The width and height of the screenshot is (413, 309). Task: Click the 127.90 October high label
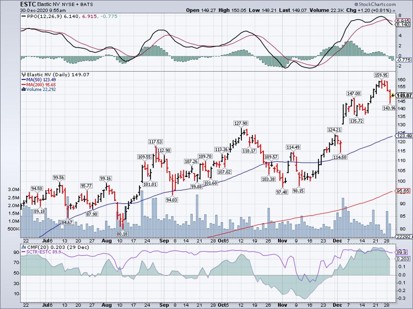pos(241,123)
